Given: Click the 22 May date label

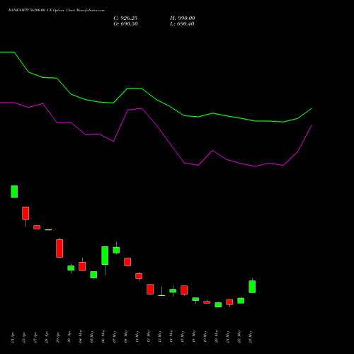Looking at the screenshot, I should coord(239,336).
